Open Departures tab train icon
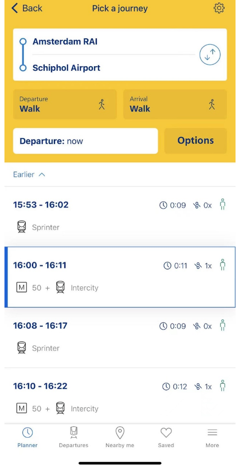This screenshot has height=468, width=240. click(74, 432)
